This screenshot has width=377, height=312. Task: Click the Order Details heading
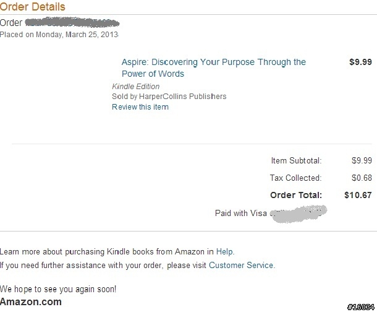coord(33,6)
